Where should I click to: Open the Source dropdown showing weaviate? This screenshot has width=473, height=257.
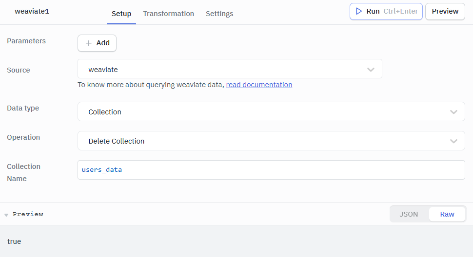[x=230, y=69]
